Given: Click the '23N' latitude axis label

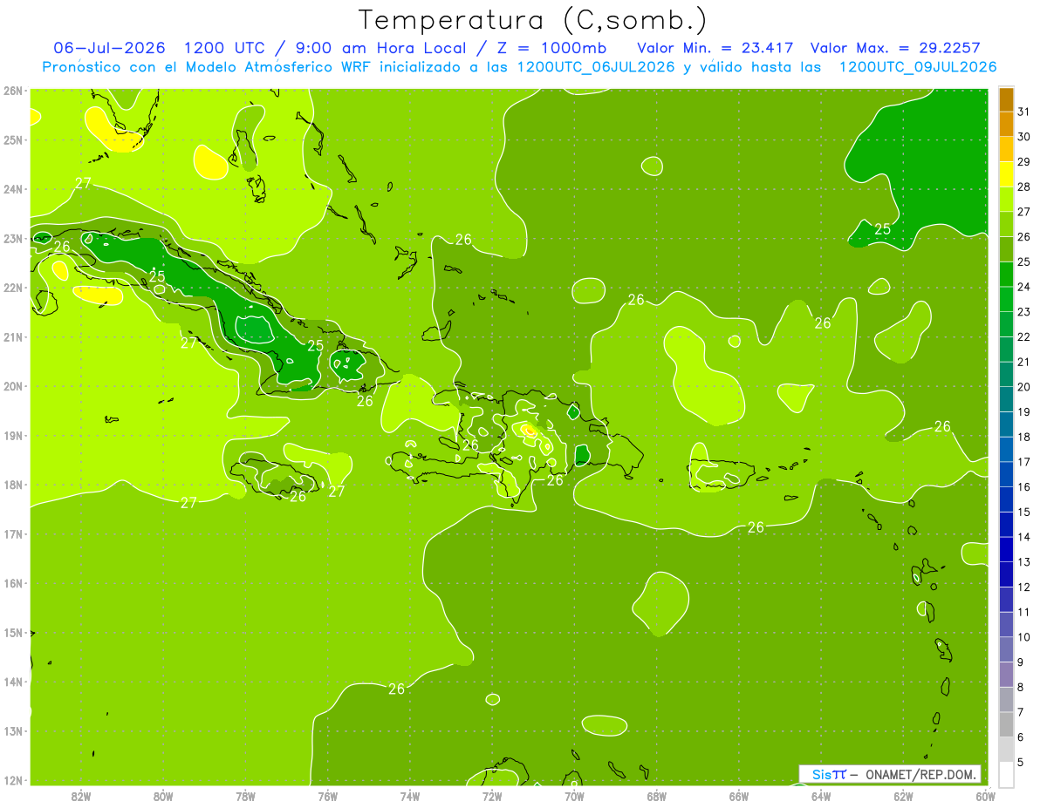Looking at the screenshot, I should pyautogui.click(x=12, y=239).
